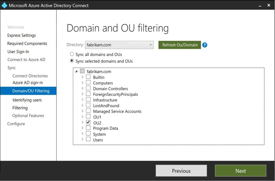Image resolution: width=275 pixels, height=181 pixels.
Task: Toggle the fabrikam.com root checkbox
Action: [82, 71]
